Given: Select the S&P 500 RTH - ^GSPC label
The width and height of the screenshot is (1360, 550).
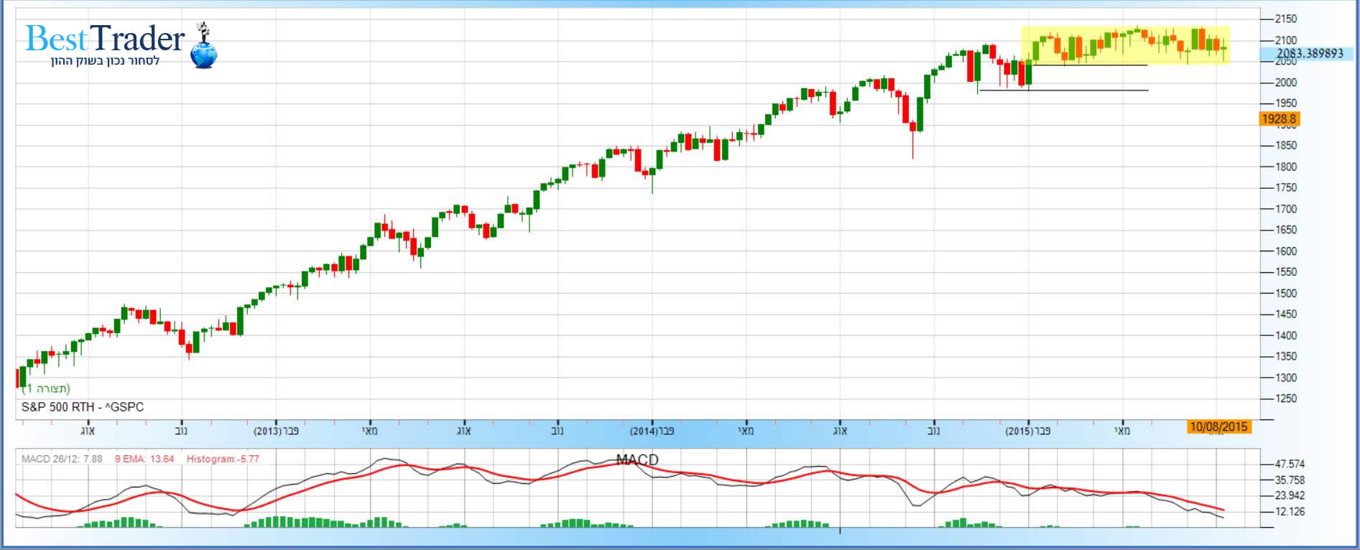Looking at the screenshot, I should (83, 407).
